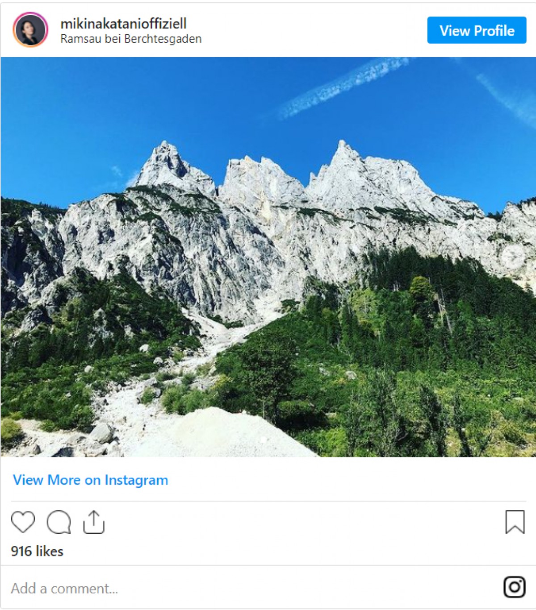Image resolution: width=536 pixels, height=610 pixels.
Task: Share the post using the upload arrow icon
Action: 94,522
